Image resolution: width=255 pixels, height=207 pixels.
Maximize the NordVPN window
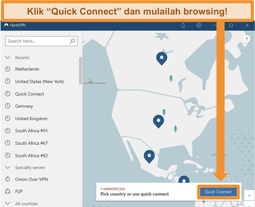coord(231,25)
